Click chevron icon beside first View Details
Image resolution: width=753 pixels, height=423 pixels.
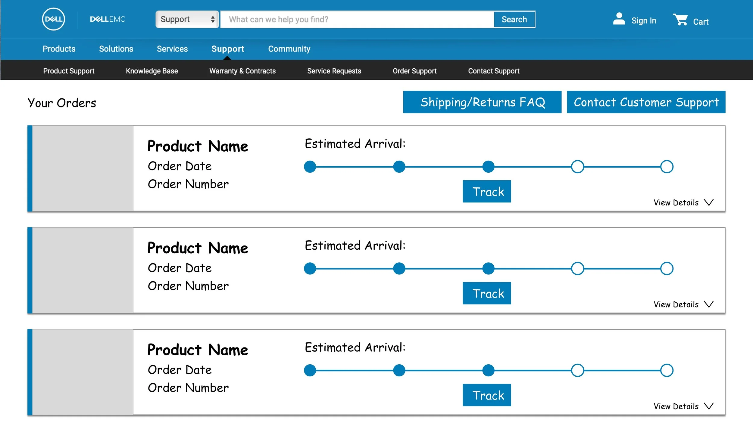coord(709,202)
